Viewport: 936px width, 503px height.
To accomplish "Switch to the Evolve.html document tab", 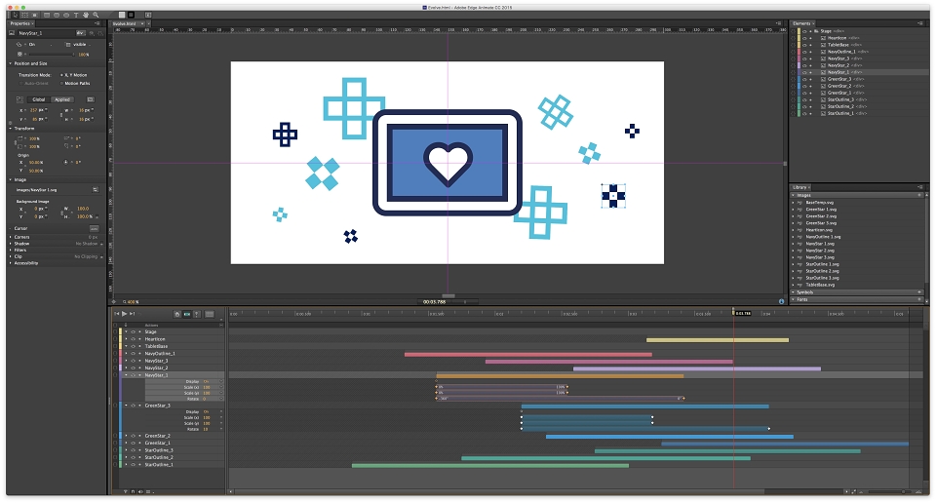I will pos(124,23).
